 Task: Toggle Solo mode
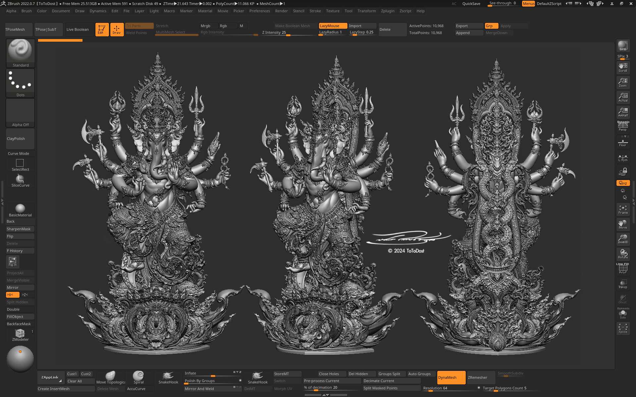623,313
